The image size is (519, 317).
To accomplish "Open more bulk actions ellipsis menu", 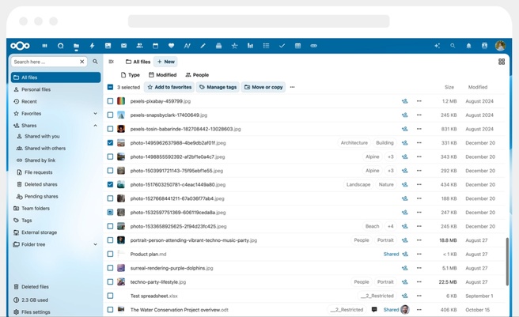I will click(292, 87).
